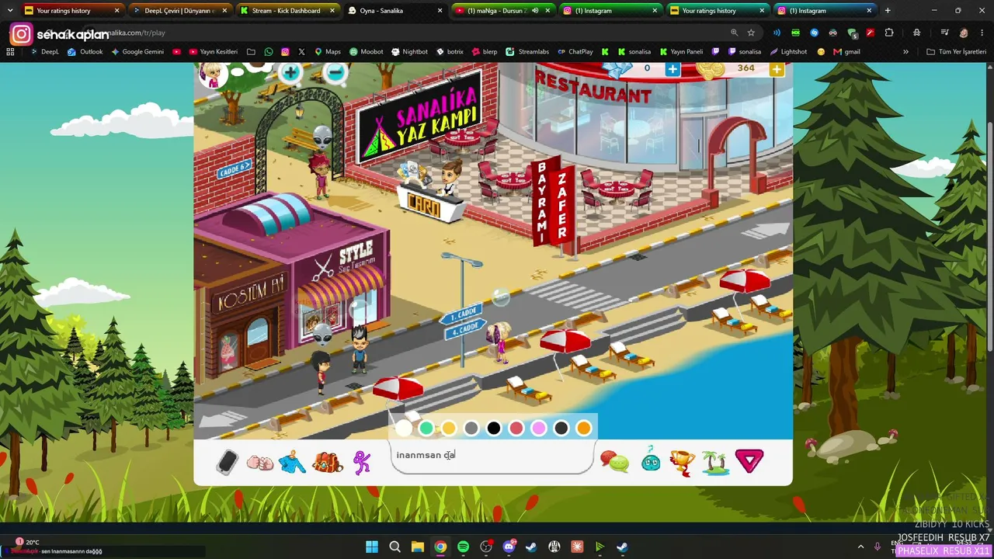
Task: Pick the green chat color swatch
Action: tap(426, 428)
